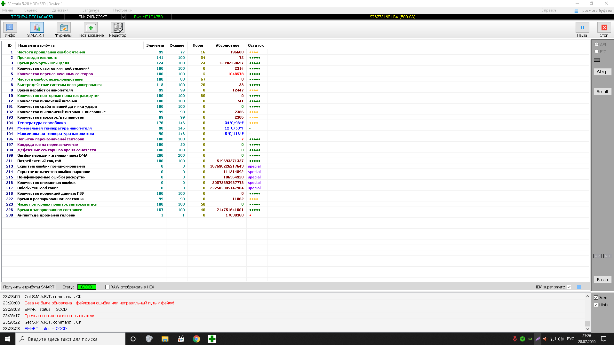
Task: Click the log panel down scroll arrow
Action: point(587,329)
